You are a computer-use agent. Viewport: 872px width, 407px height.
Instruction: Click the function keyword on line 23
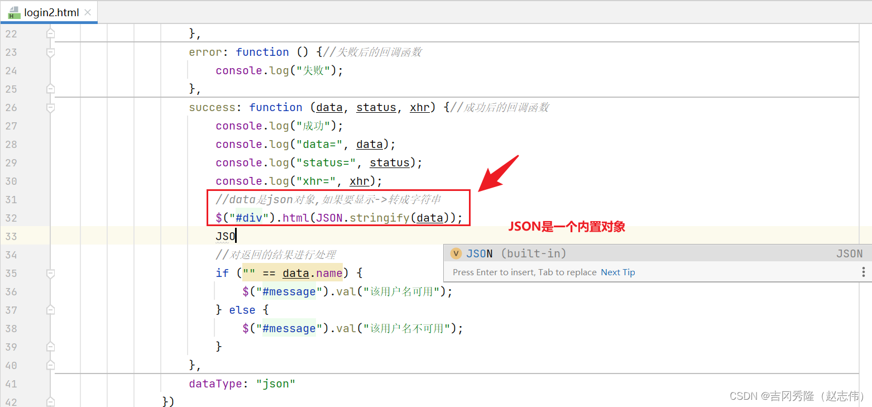pyautogui.click(x=262, y=52)
